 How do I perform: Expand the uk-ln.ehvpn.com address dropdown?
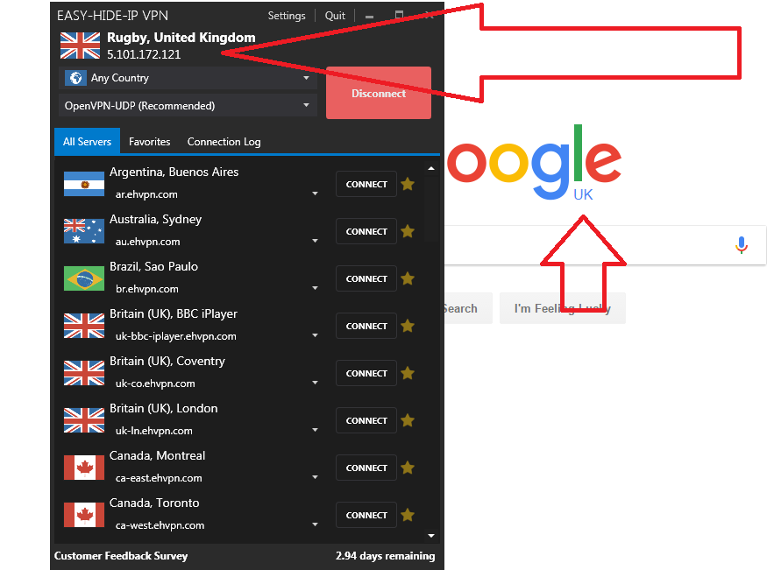(x=315, y=430)
